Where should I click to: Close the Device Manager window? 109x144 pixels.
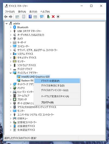(101, 6)
